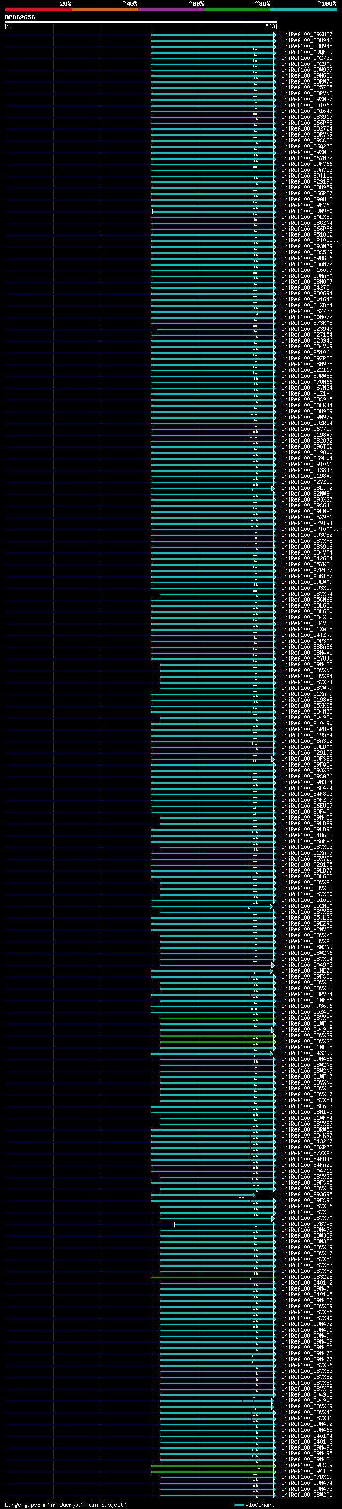Click the green alignment bar for UniRef100_Q8VXG9

pyautogui.click(x=217, y=1036)
